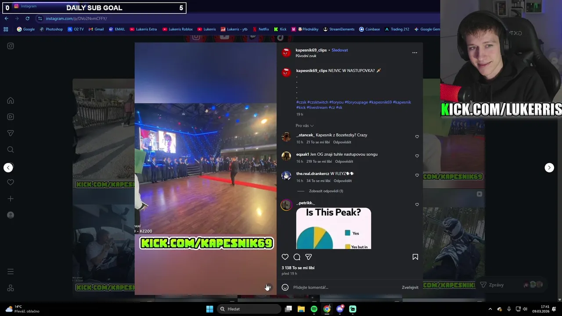Image resolution: width=562 pixels, height=316 pixels.
Task: Open StreamElements bookmark
Action: click(x=339, y=29)
